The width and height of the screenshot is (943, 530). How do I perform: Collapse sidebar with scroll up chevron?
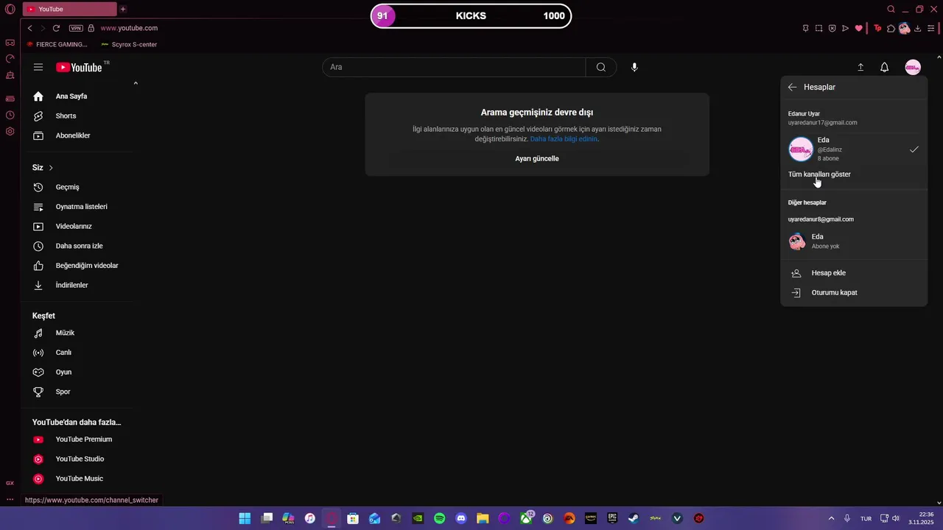pos(136,83)
